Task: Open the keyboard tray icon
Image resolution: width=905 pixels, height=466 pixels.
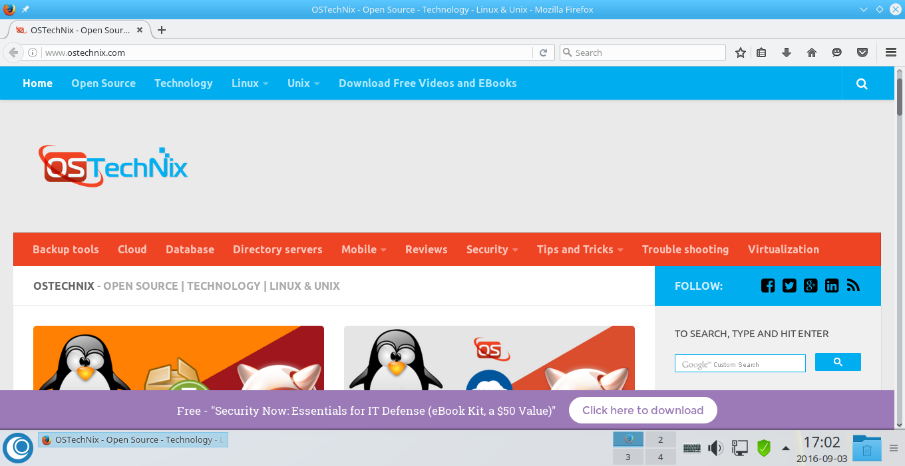Action: click(692, 448)
